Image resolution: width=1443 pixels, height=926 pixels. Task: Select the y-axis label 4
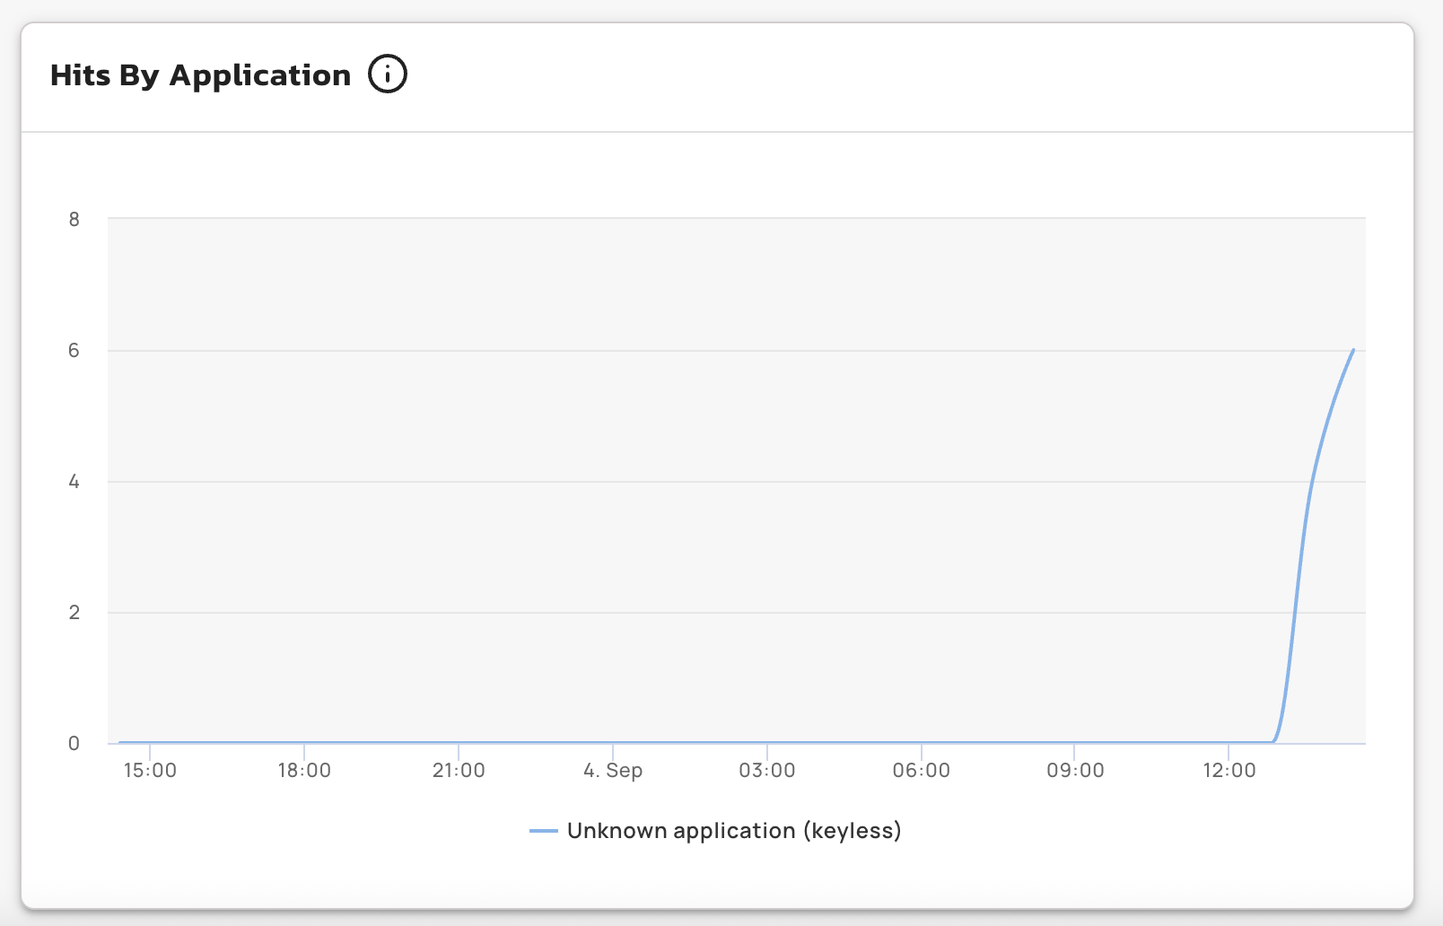[74, 482]
